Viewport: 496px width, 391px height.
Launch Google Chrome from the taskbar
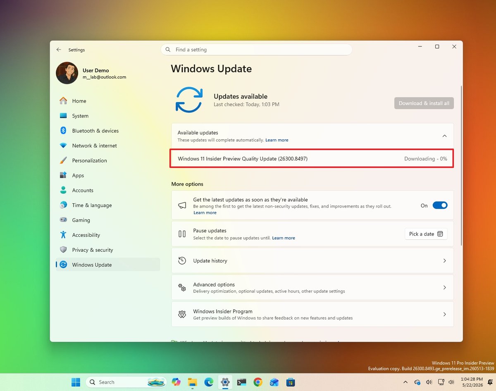pyautogui.click(x=258, y=382)
